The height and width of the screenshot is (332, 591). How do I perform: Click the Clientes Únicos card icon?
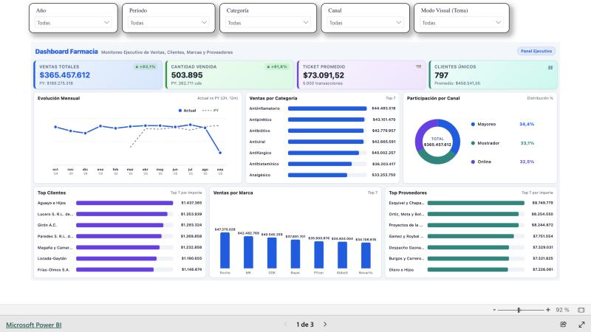click(550, 67)
